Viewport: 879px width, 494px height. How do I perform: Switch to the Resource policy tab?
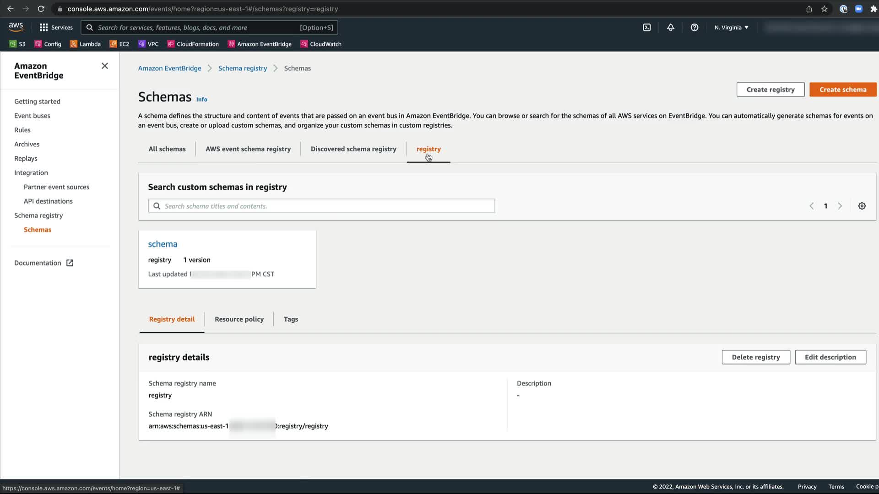239,319
